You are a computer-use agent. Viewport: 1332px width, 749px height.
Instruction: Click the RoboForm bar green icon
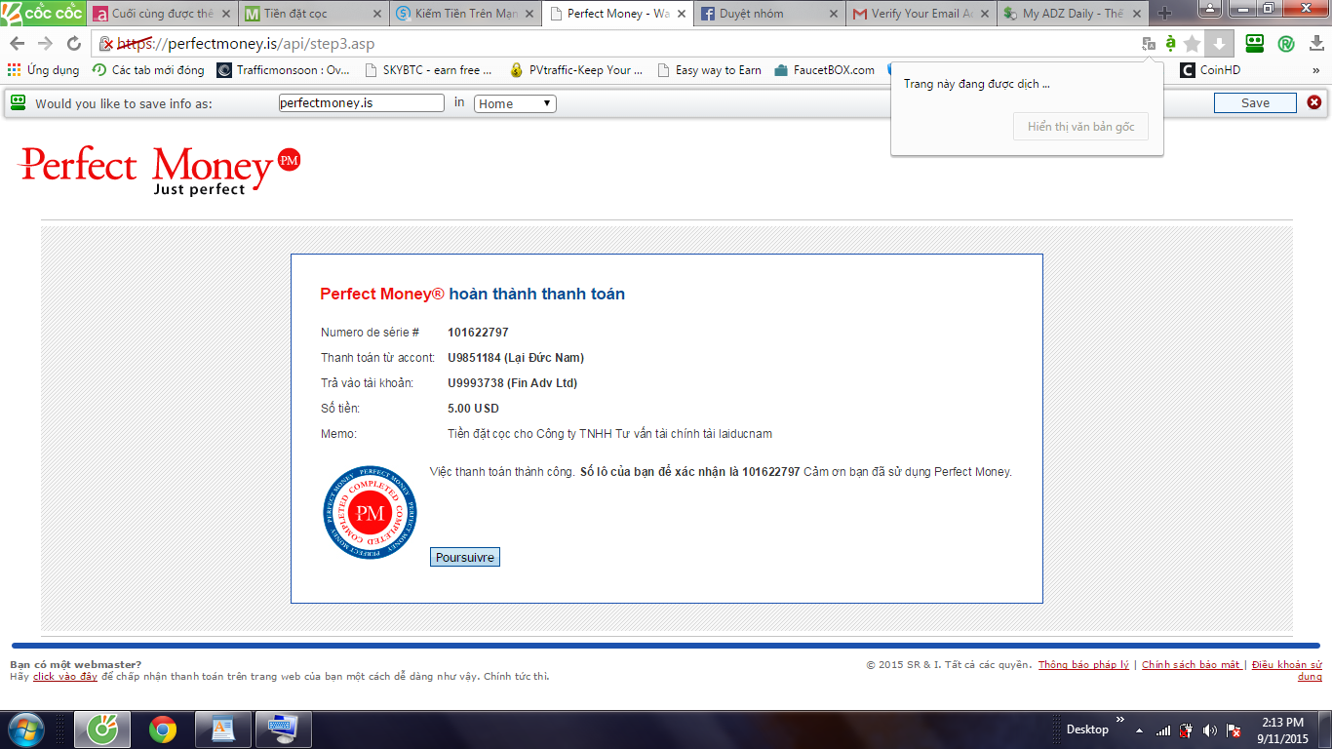coord(18,102)
